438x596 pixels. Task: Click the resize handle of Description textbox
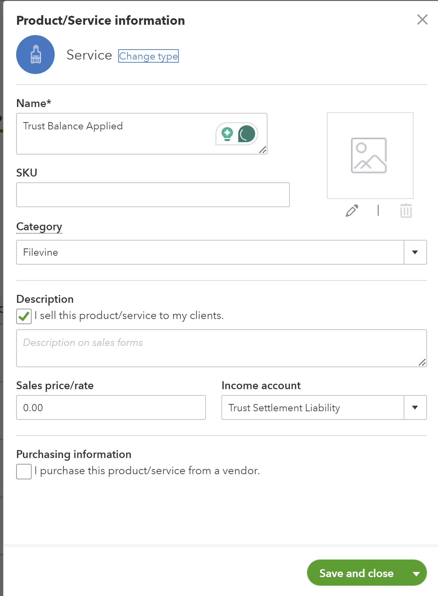(422, 362)
